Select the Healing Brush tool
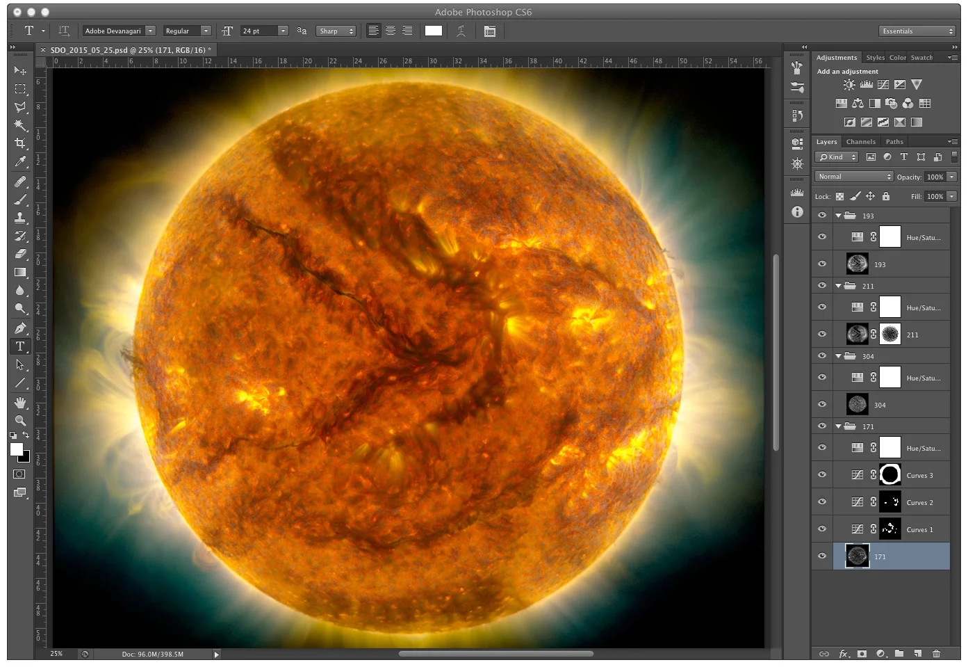This screenshot has height=667, width=968. 20,182
